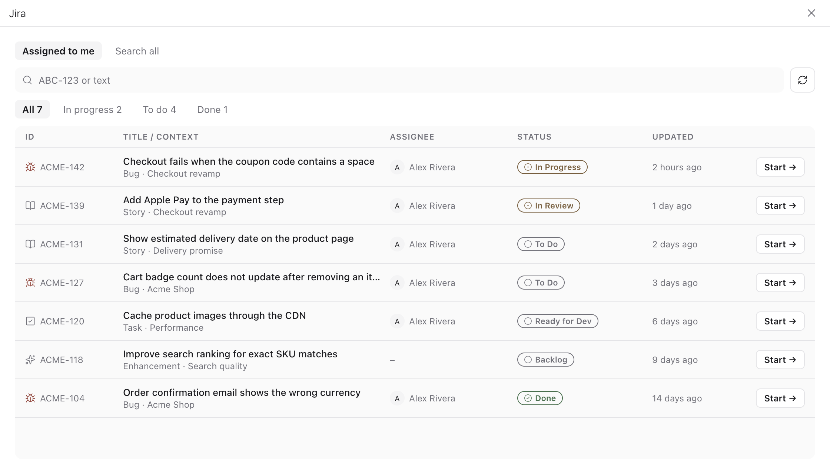Click title Improve search ranking for exact SKU matches
Image resolution: width=830 pixels, height=474 pixels.
230,354
